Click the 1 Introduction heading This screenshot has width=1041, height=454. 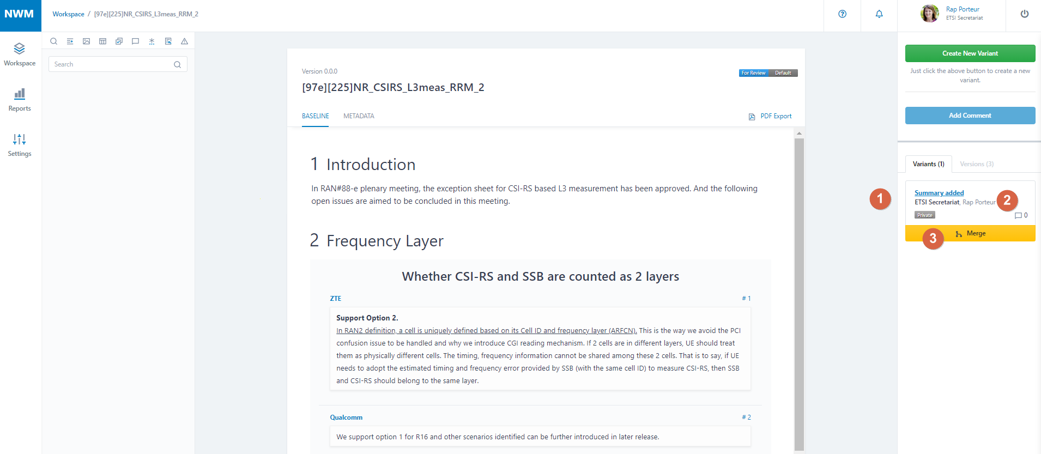pyautogui.click(x=363, y=164)
